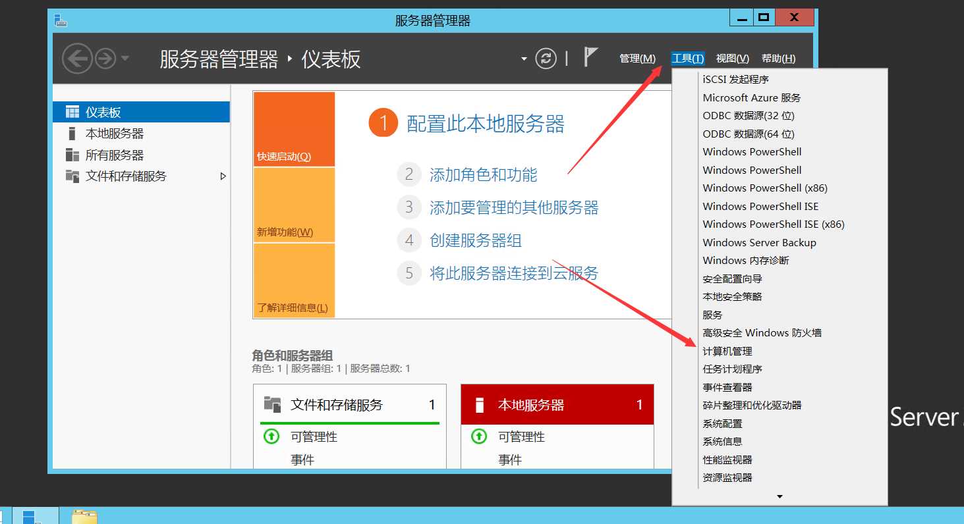Open the 管理(M) menu
The height and width of the screenshot is (524, 964).
point(637,58)
